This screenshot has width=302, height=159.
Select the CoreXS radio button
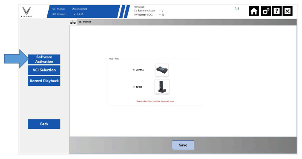[x=134, y=70]
